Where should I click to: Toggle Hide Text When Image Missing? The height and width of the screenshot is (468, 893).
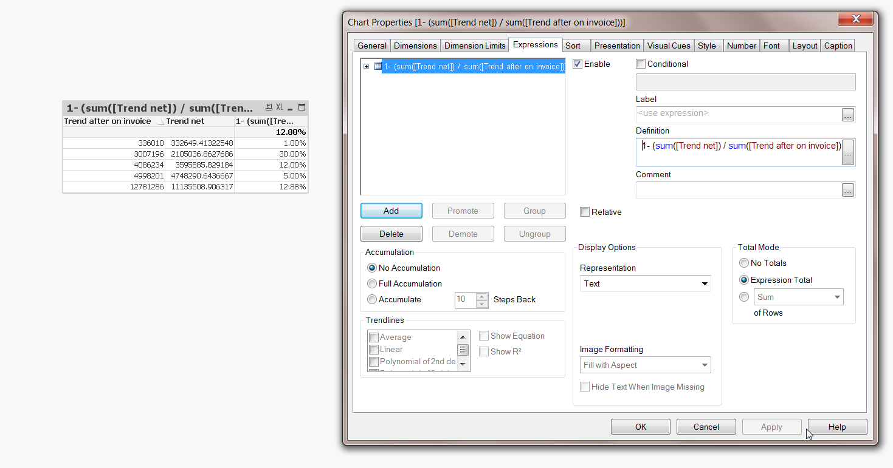585,387
